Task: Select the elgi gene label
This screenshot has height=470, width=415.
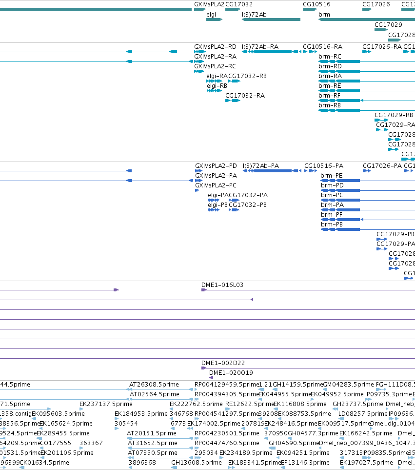Action: [x=211, y=15]
